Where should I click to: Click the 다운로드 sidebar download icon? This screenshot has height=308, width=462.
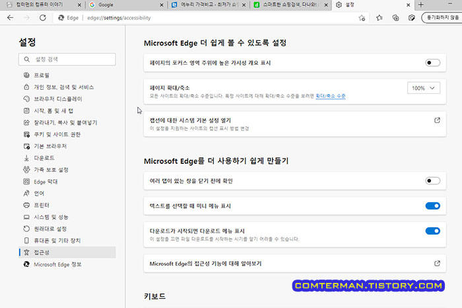point(26,158)
